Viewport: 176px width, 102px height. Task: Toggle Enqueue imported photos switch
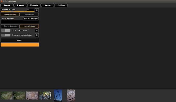(x=6, y=35)
